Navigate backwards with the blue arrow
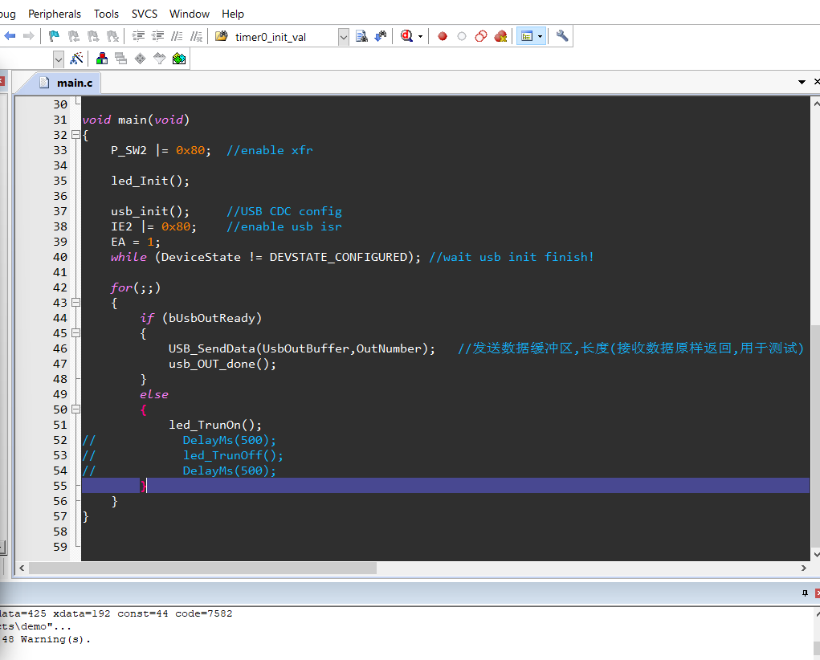This screenshot has width=820, height=660. pyautogui.click(x=10, y=36)
